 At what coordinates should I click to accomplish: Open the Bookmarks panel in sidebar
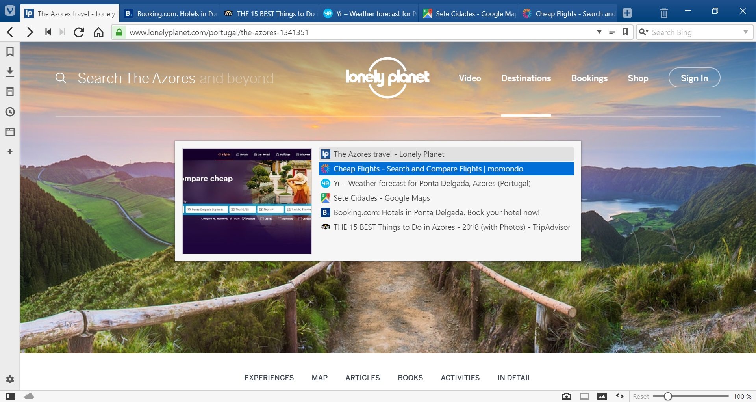10,52
